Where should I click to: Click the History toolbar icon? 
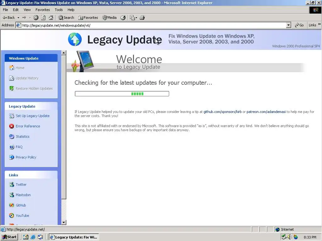123,18
